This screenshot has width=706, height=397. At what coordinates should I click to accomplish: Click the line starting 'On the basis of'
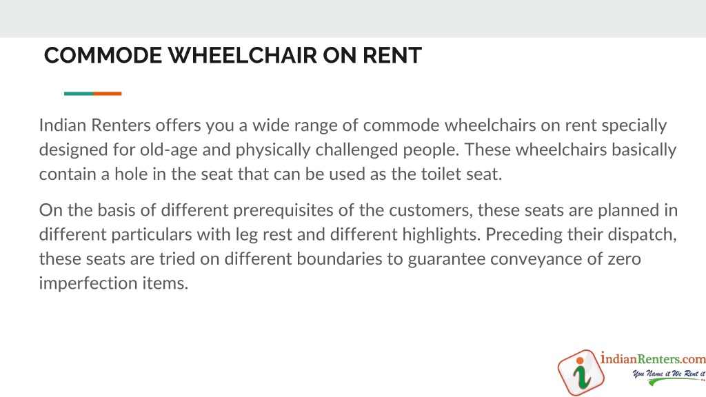(359, 211)
